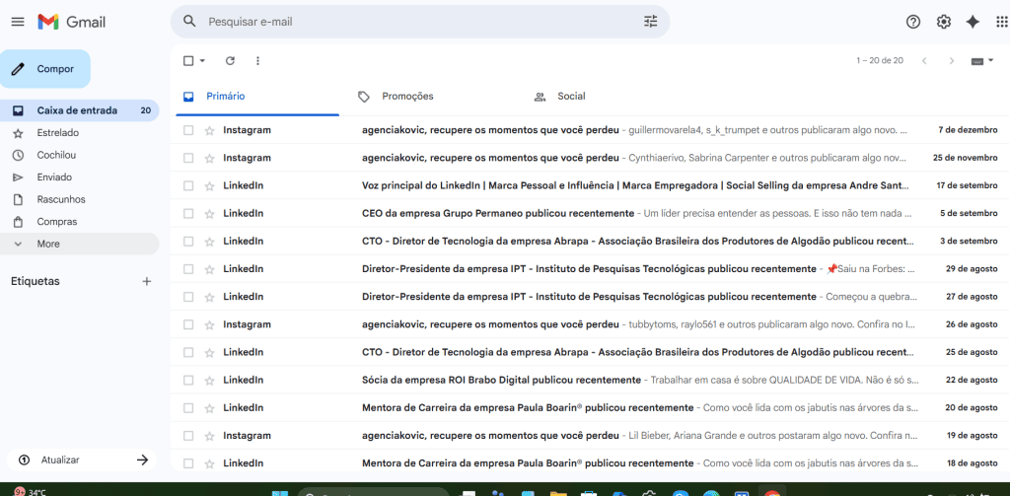1010x496 pixels.
Task: Open the Google apps grid
Action: point(1002,22)
